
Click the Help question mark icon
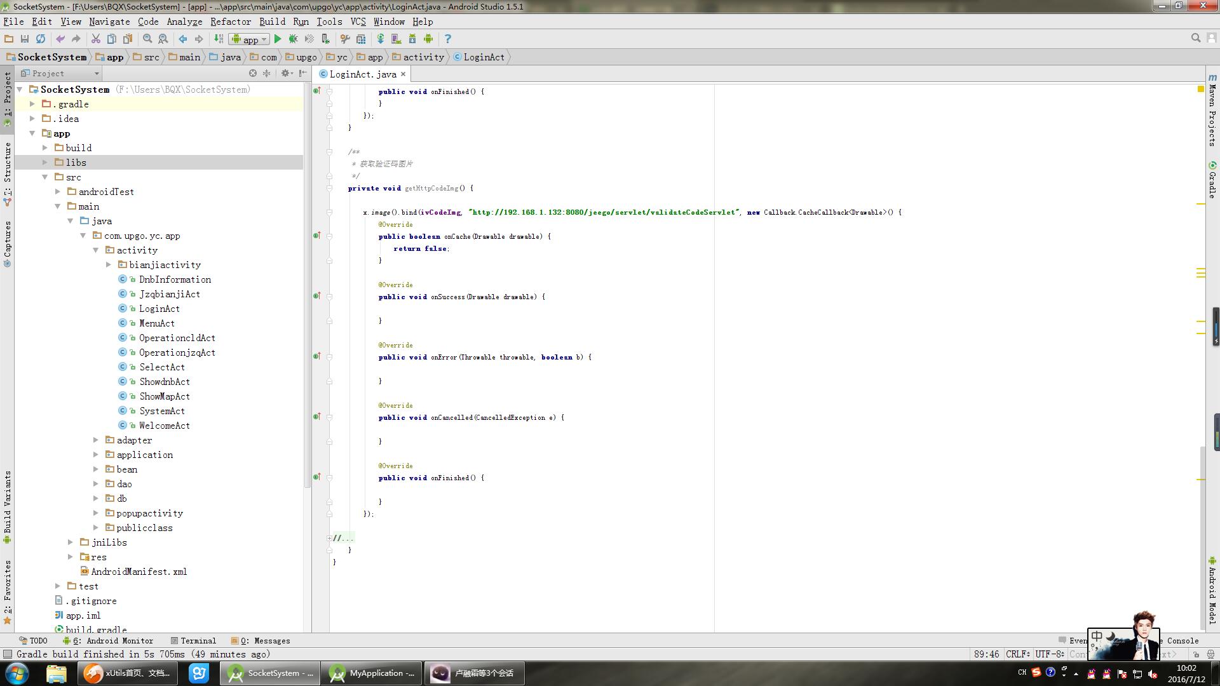[x=448, y=39]
